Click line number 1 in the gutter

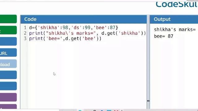(x=25, y=27)
